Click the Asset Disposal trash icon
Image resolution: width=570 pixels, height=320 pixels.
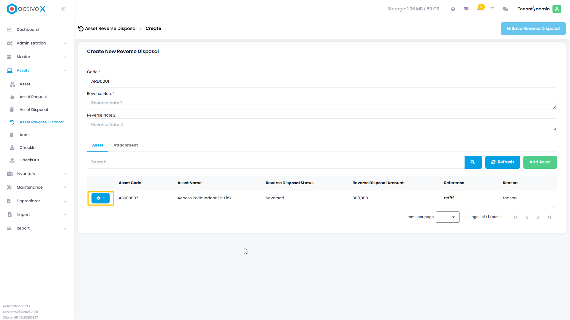tap(12, 110)
